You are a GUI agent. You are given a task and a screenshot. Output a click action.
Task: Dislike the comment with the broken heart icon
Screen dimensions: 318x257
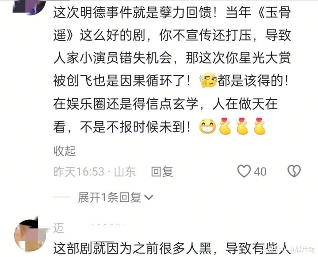click(x=294, y=171)
